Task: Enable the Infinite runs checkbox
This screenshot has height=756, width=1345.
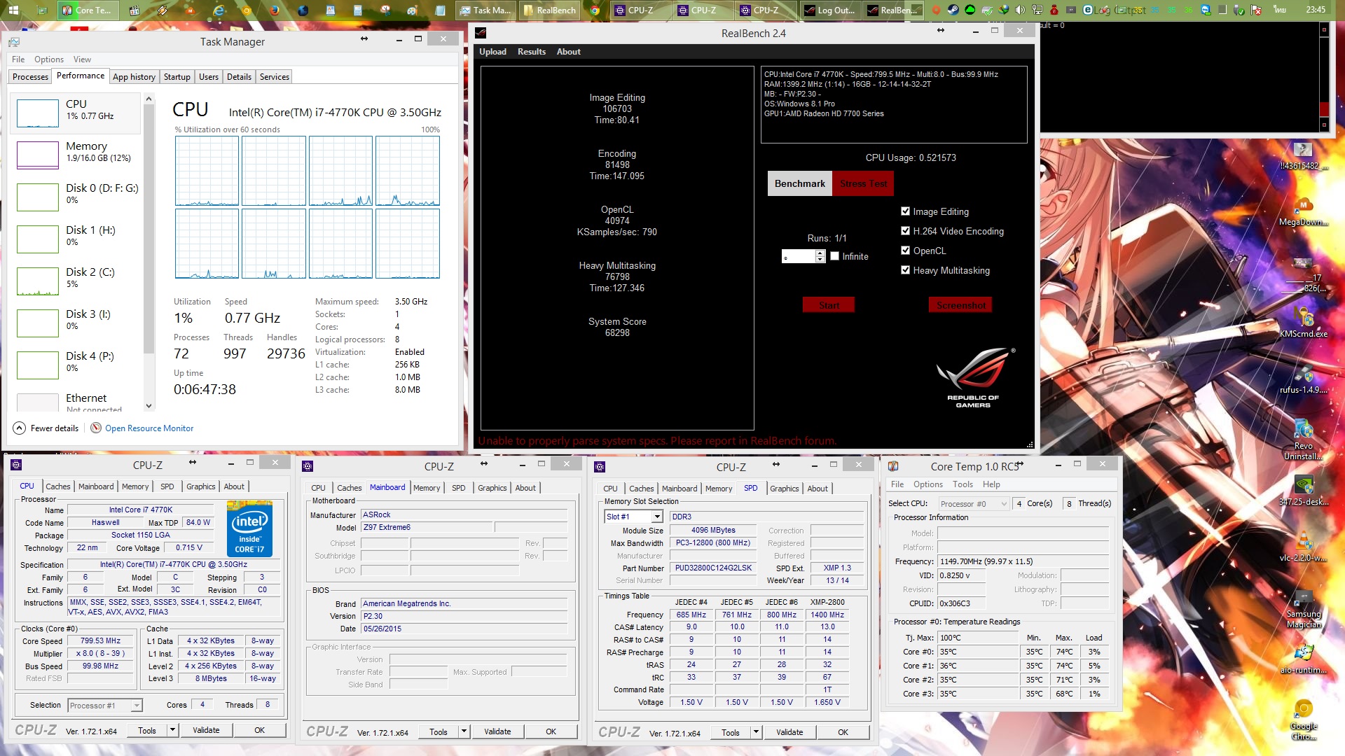Action: click(834, 256)
